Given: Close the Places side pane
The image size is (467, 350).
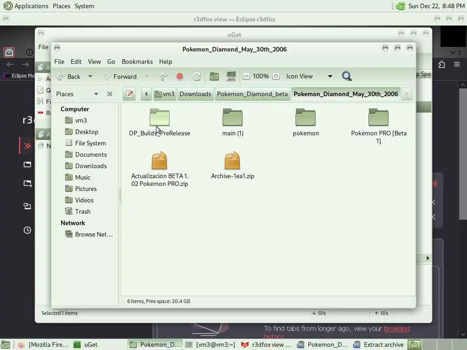Looking at the screenshot, I should (x=110, y=94).
